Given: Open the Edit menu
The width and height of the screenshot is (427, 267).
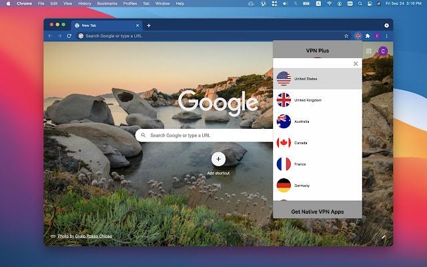Looking at the screenshot, I should pos(54,3).
